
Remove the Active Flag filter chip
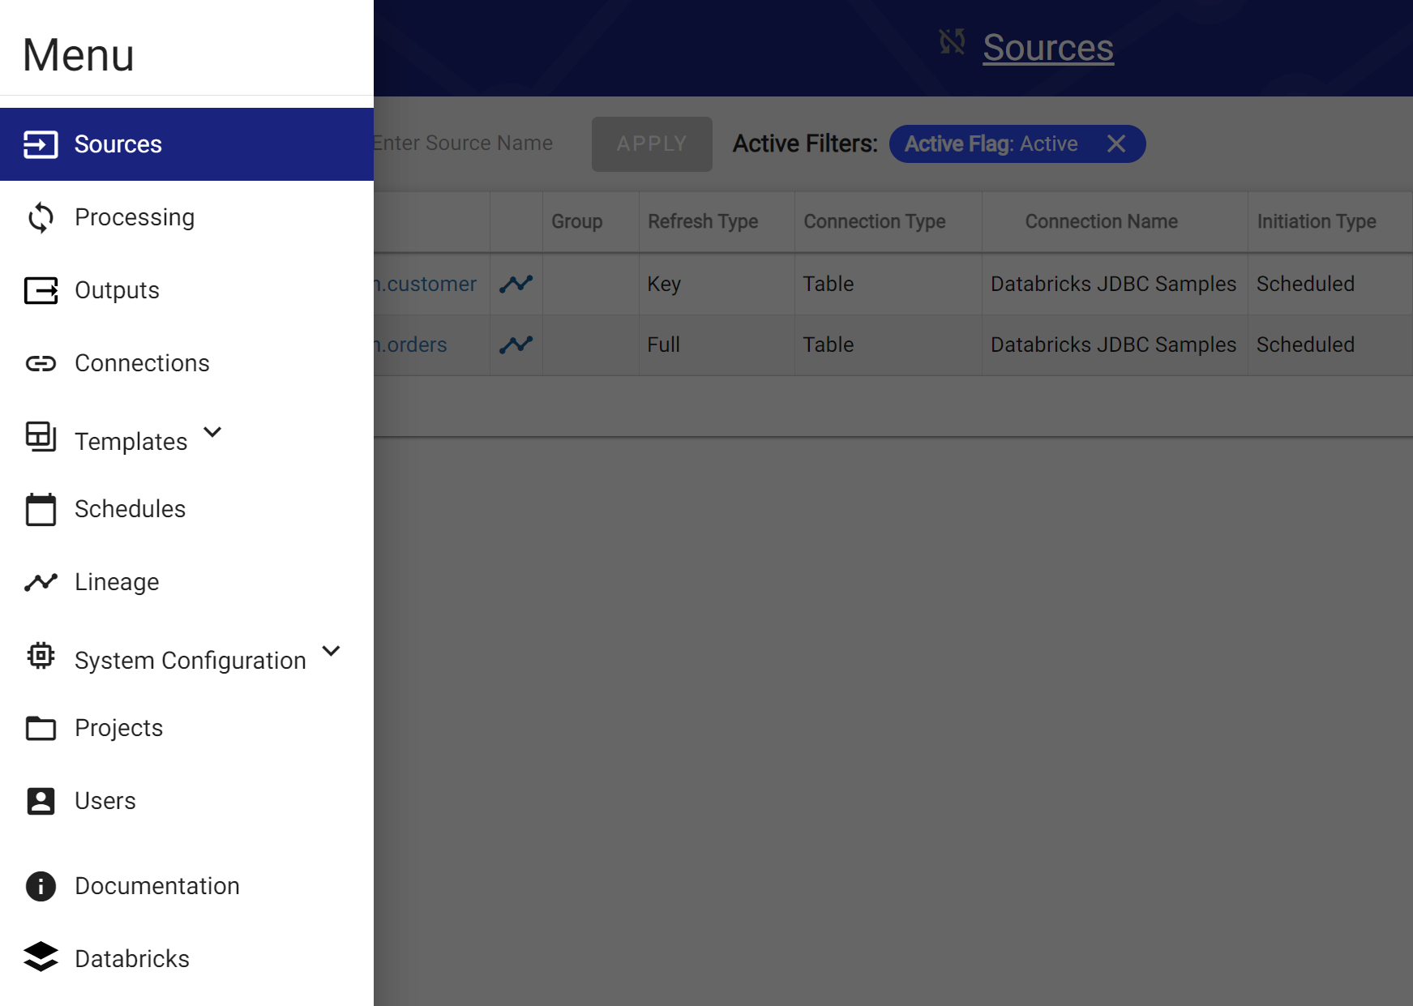point(1117,143)
